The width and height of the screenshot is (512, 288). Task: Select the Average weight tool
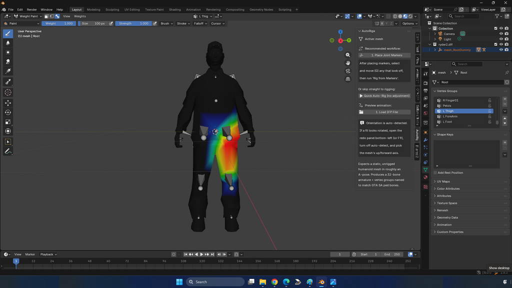pyautogui.click(x=8, y=52)
